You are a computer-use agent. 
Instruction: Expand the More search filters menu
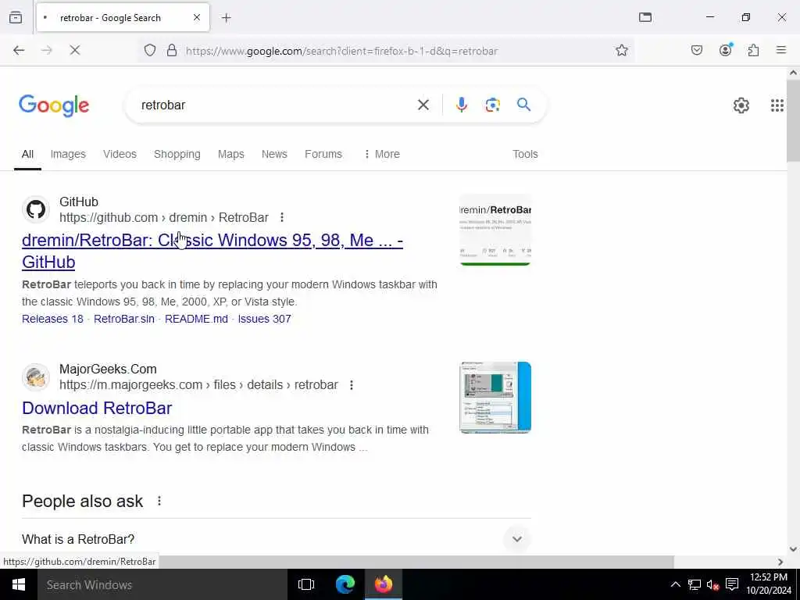point(382,154)
